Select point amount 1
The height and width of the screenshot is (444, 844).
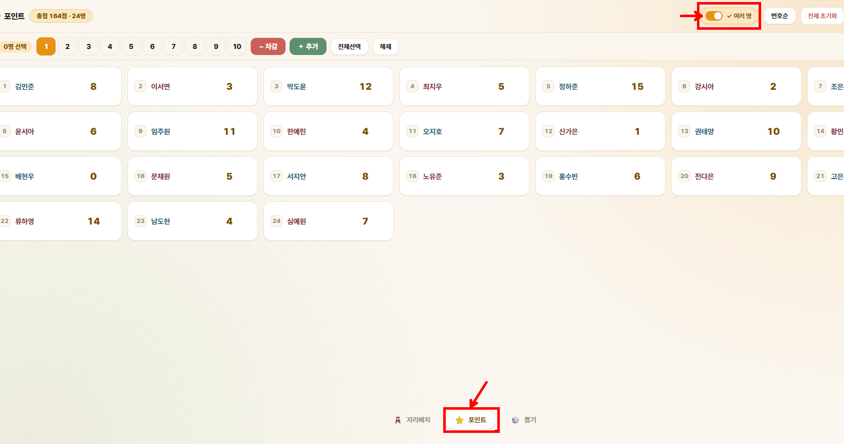click(46, 46)
